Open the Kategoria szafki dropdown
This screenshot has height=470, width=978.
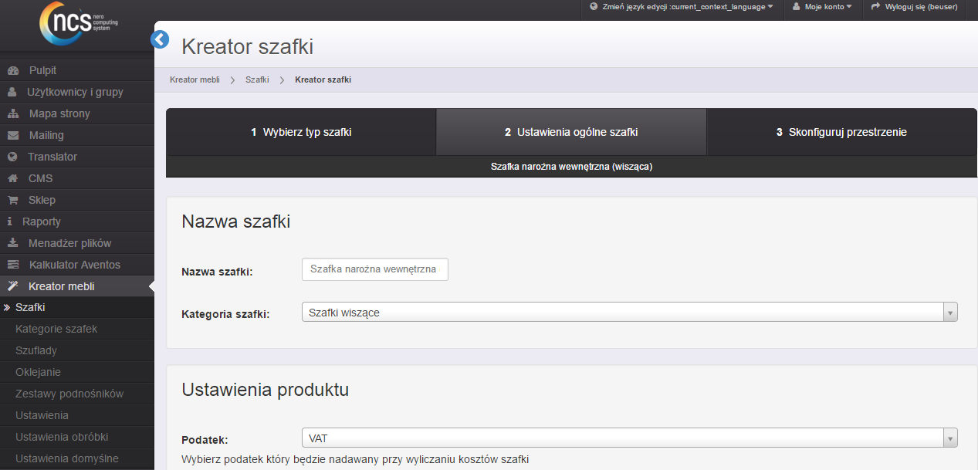click(629, 312)
